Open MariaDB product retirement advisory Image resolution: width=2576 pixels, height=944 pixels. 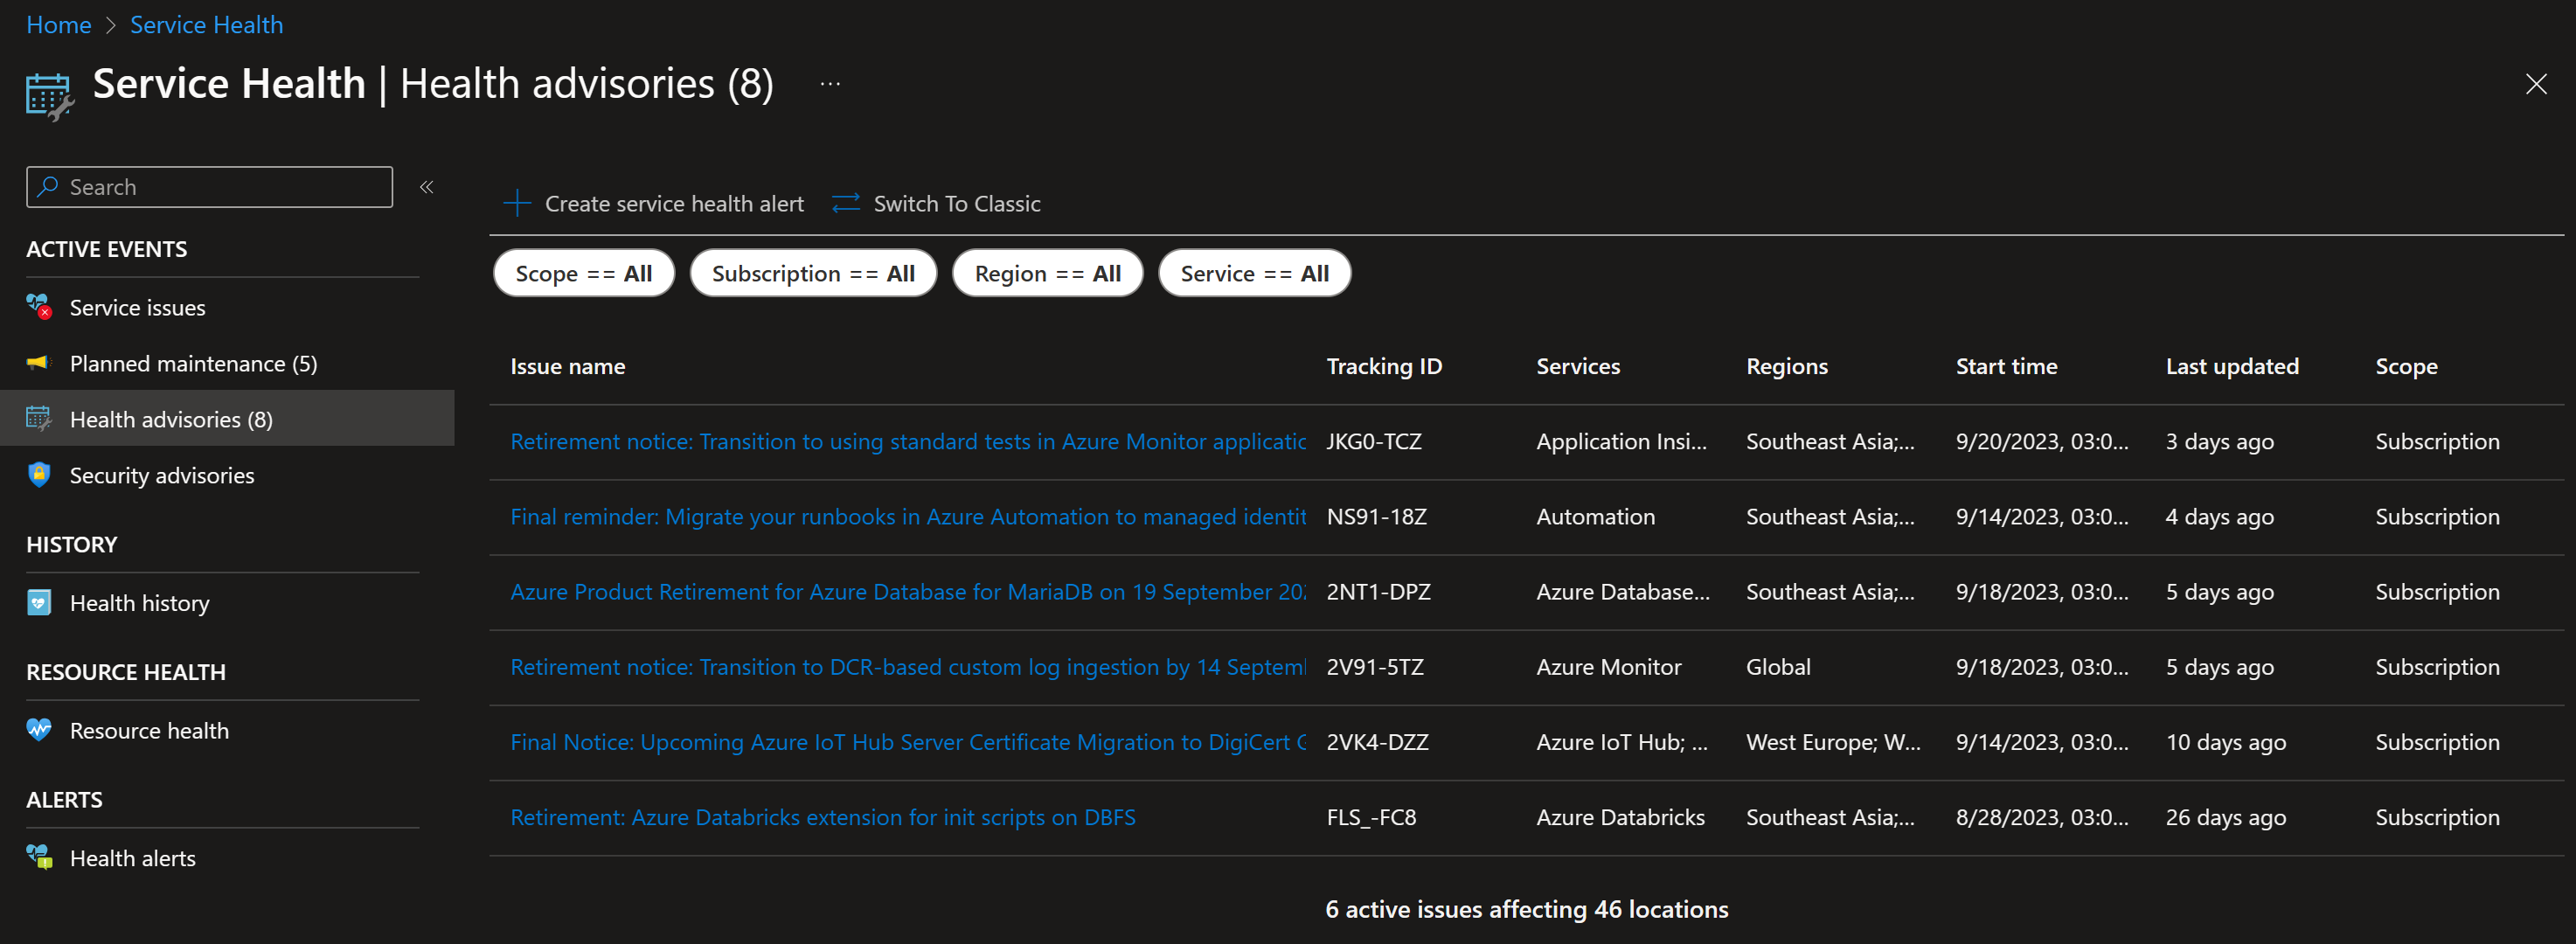[908, 591]
